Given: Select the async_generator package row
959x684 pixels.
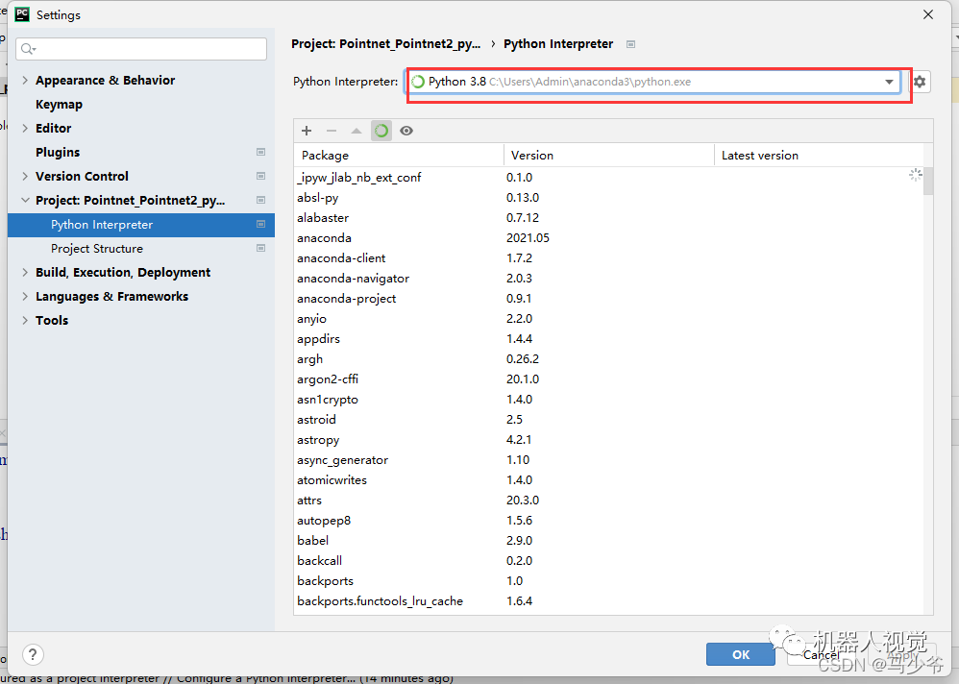Looking at the screenshot, I should (x=608, y=459).
